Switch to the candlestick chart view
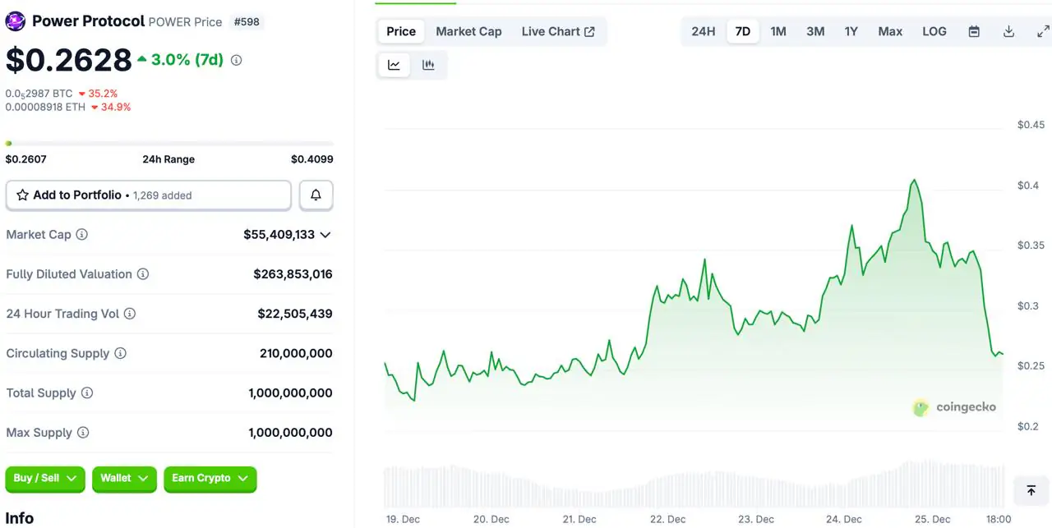The width and height of the screenshot is (1052, 528). (x=428, y=65)
